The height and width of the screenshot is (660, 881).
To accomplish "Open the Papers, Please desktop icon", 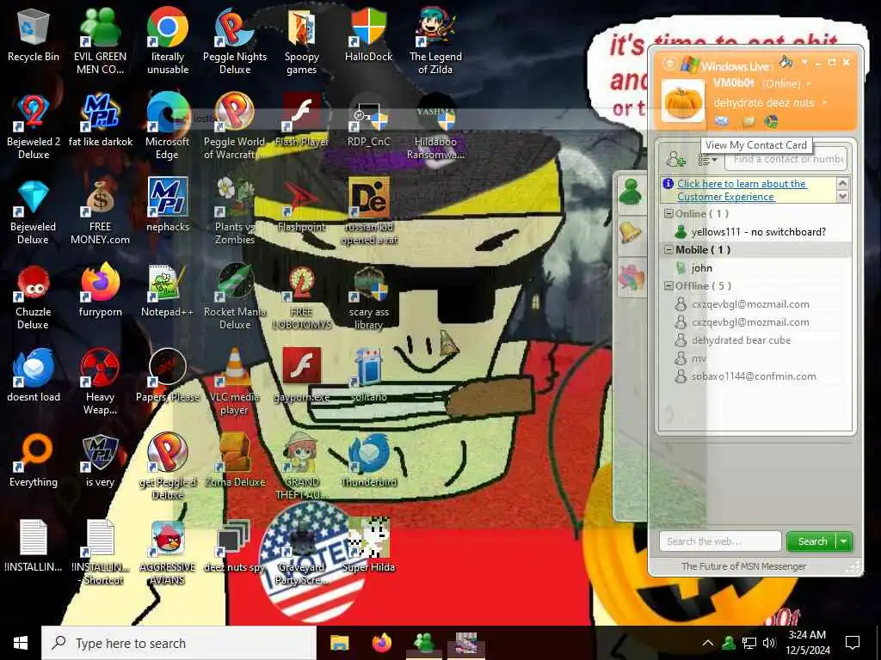I will click(168, 376).
